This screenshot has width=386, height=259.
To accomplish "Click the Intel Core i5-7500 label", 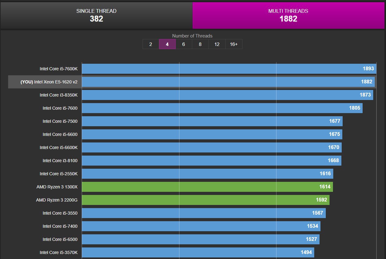I will click(60, 121).
